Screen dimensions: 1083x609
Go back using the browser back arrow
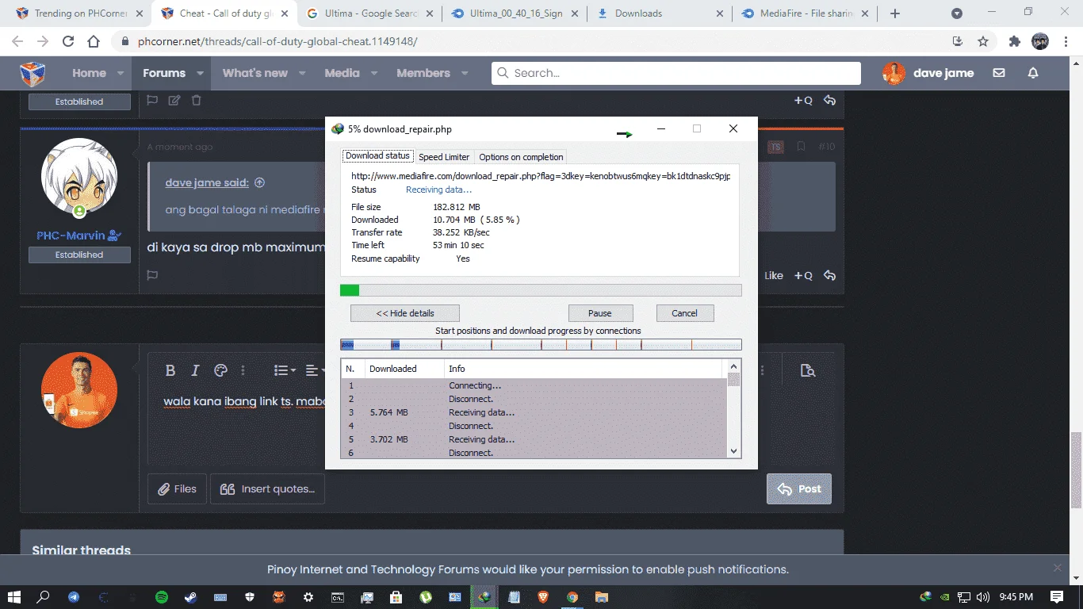(17, 41)
